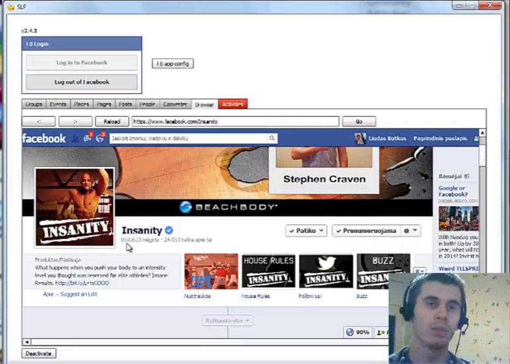Switch to the Groups tab
The height and width of the screenshot is (364, 510).
(33, 105)
